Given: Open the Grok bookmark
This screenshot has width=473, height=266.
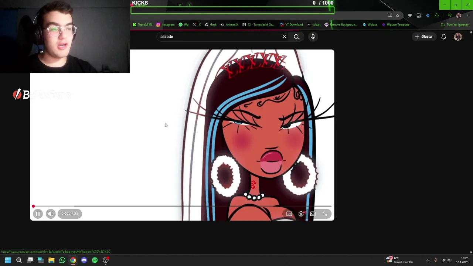Looking at the screenshot, I should [x=211, y=25].
